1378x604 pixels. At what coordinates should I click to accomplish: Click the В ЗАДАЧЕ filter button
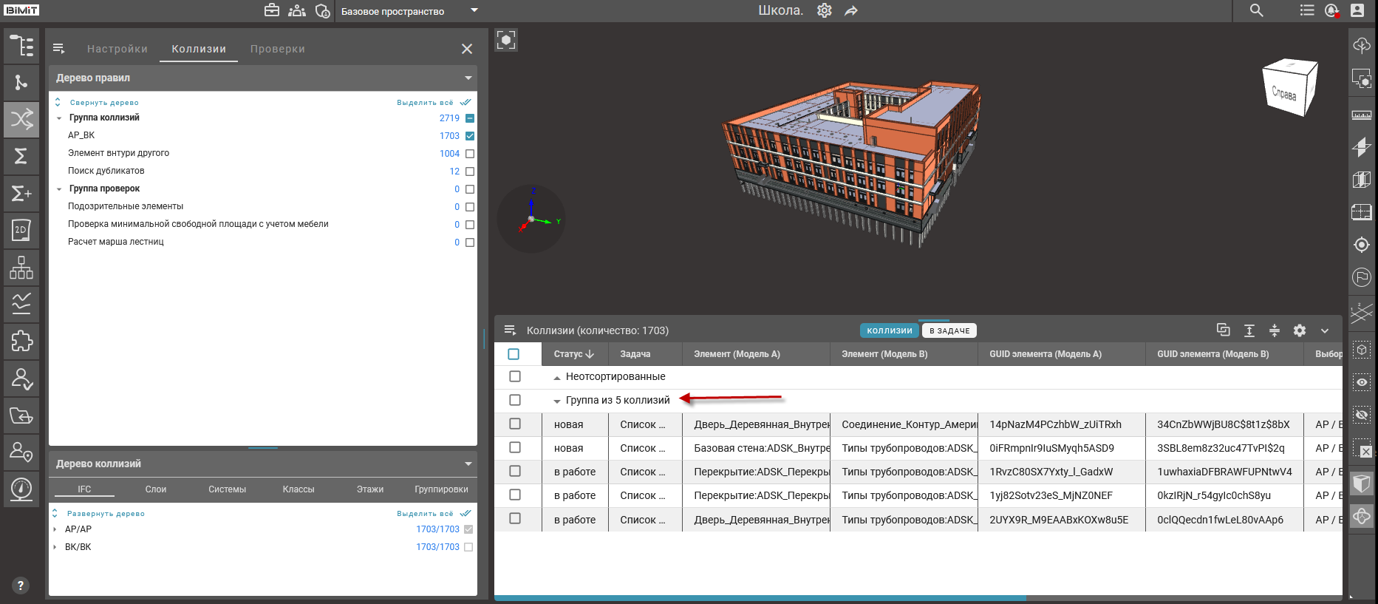click(949, 330)
